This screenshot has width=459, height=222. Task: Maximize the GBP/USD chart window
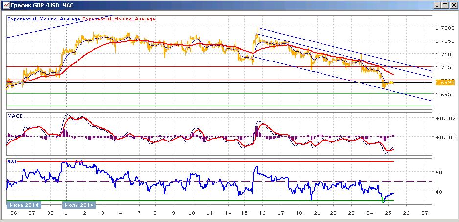[x=445, y=5]
